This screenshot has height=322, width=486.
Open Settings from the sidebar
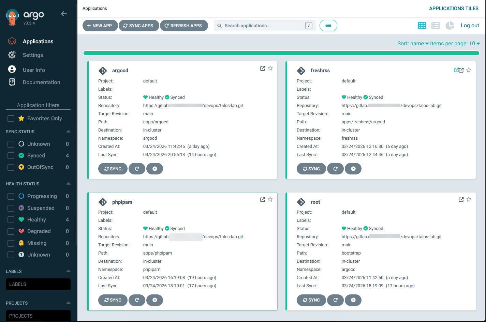pos(33,55)
